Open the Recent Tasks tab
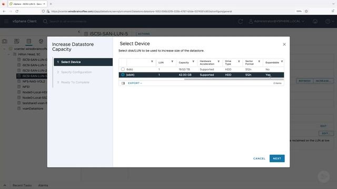Viewport: 337px width, 189px height. point(22,185)
